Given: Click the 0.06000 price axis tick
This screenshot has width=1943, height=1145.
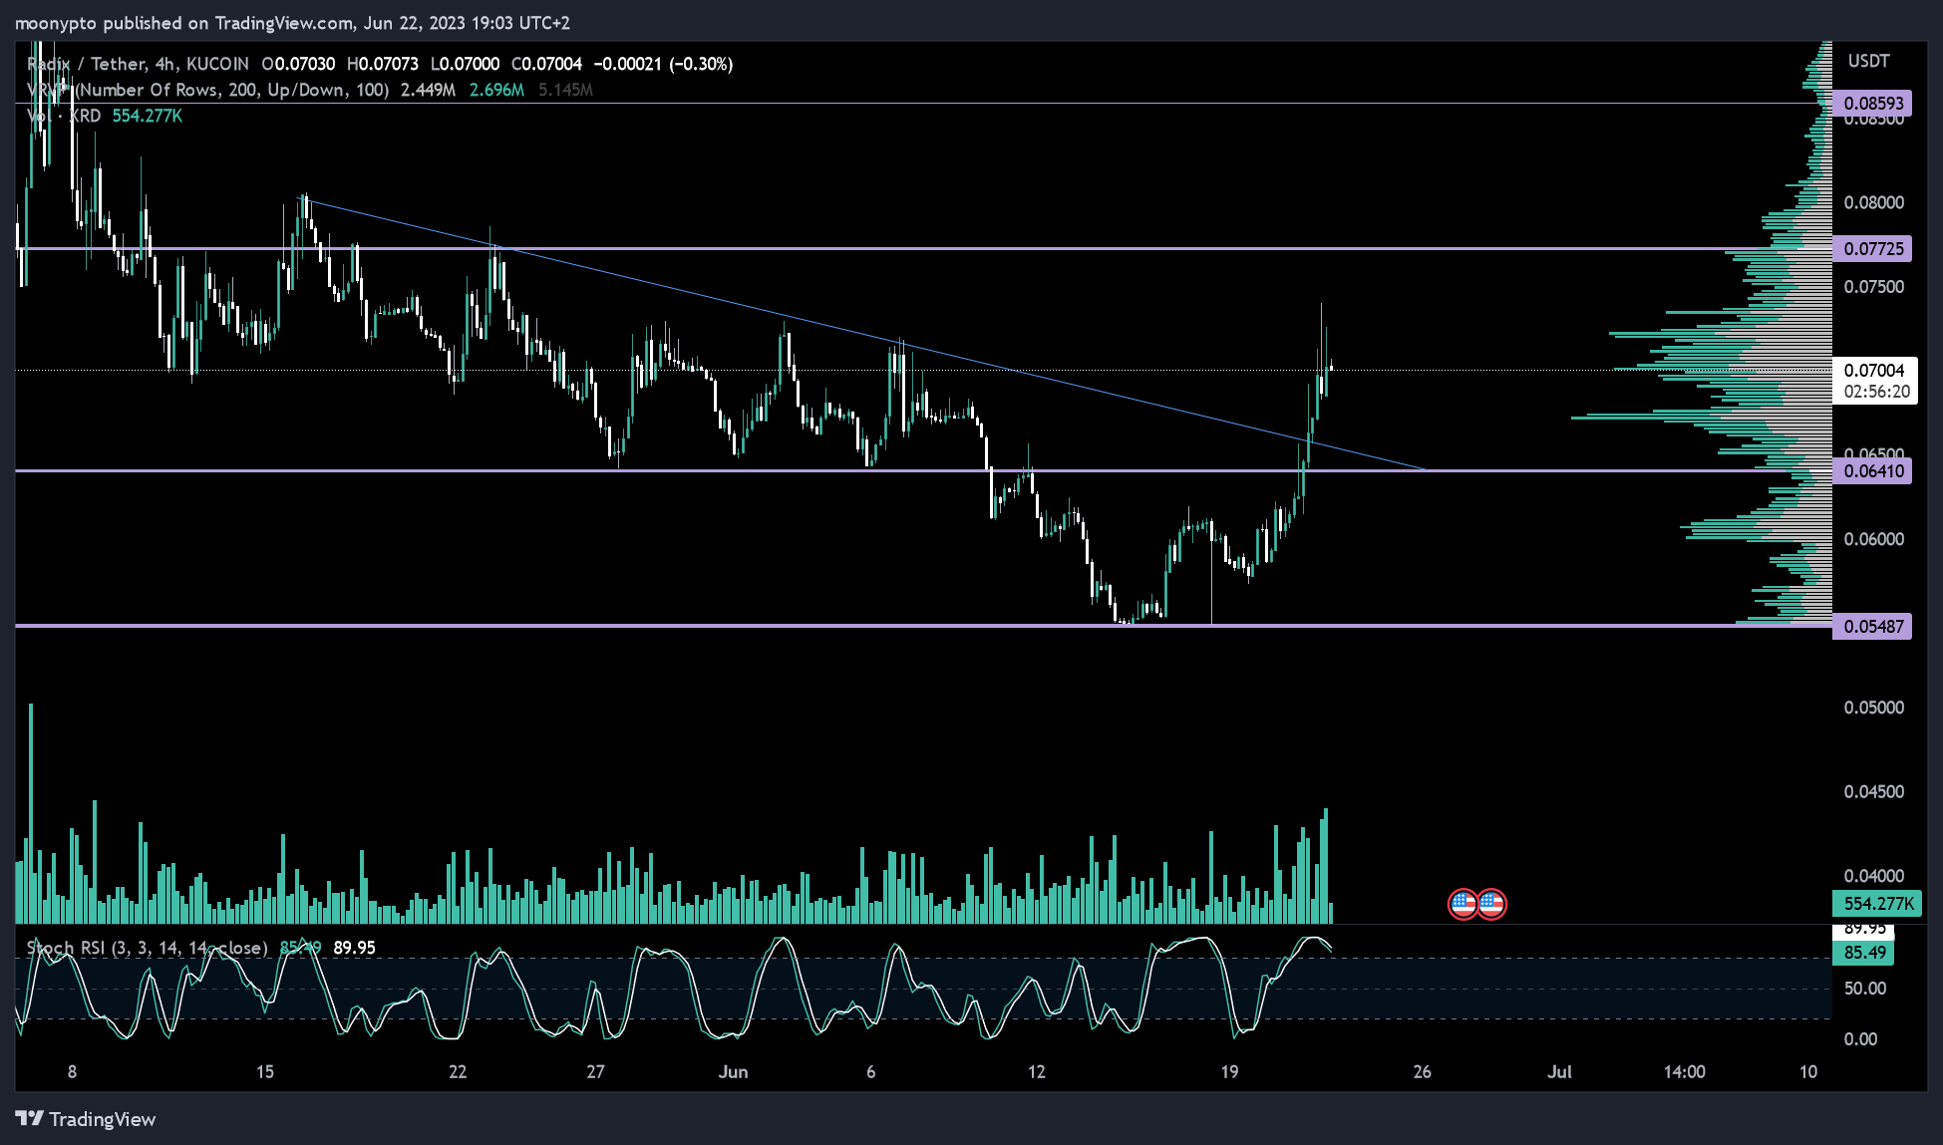Looking at the screenshot, I should [x=1873, y=539].
